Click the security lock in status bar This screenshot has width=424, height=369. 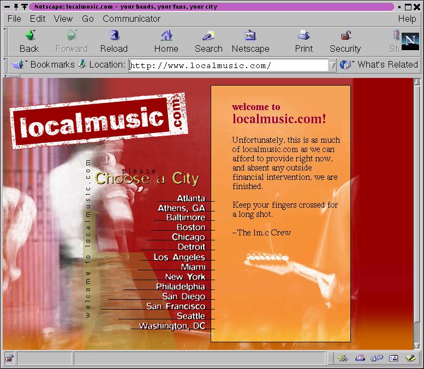(10, 358)
